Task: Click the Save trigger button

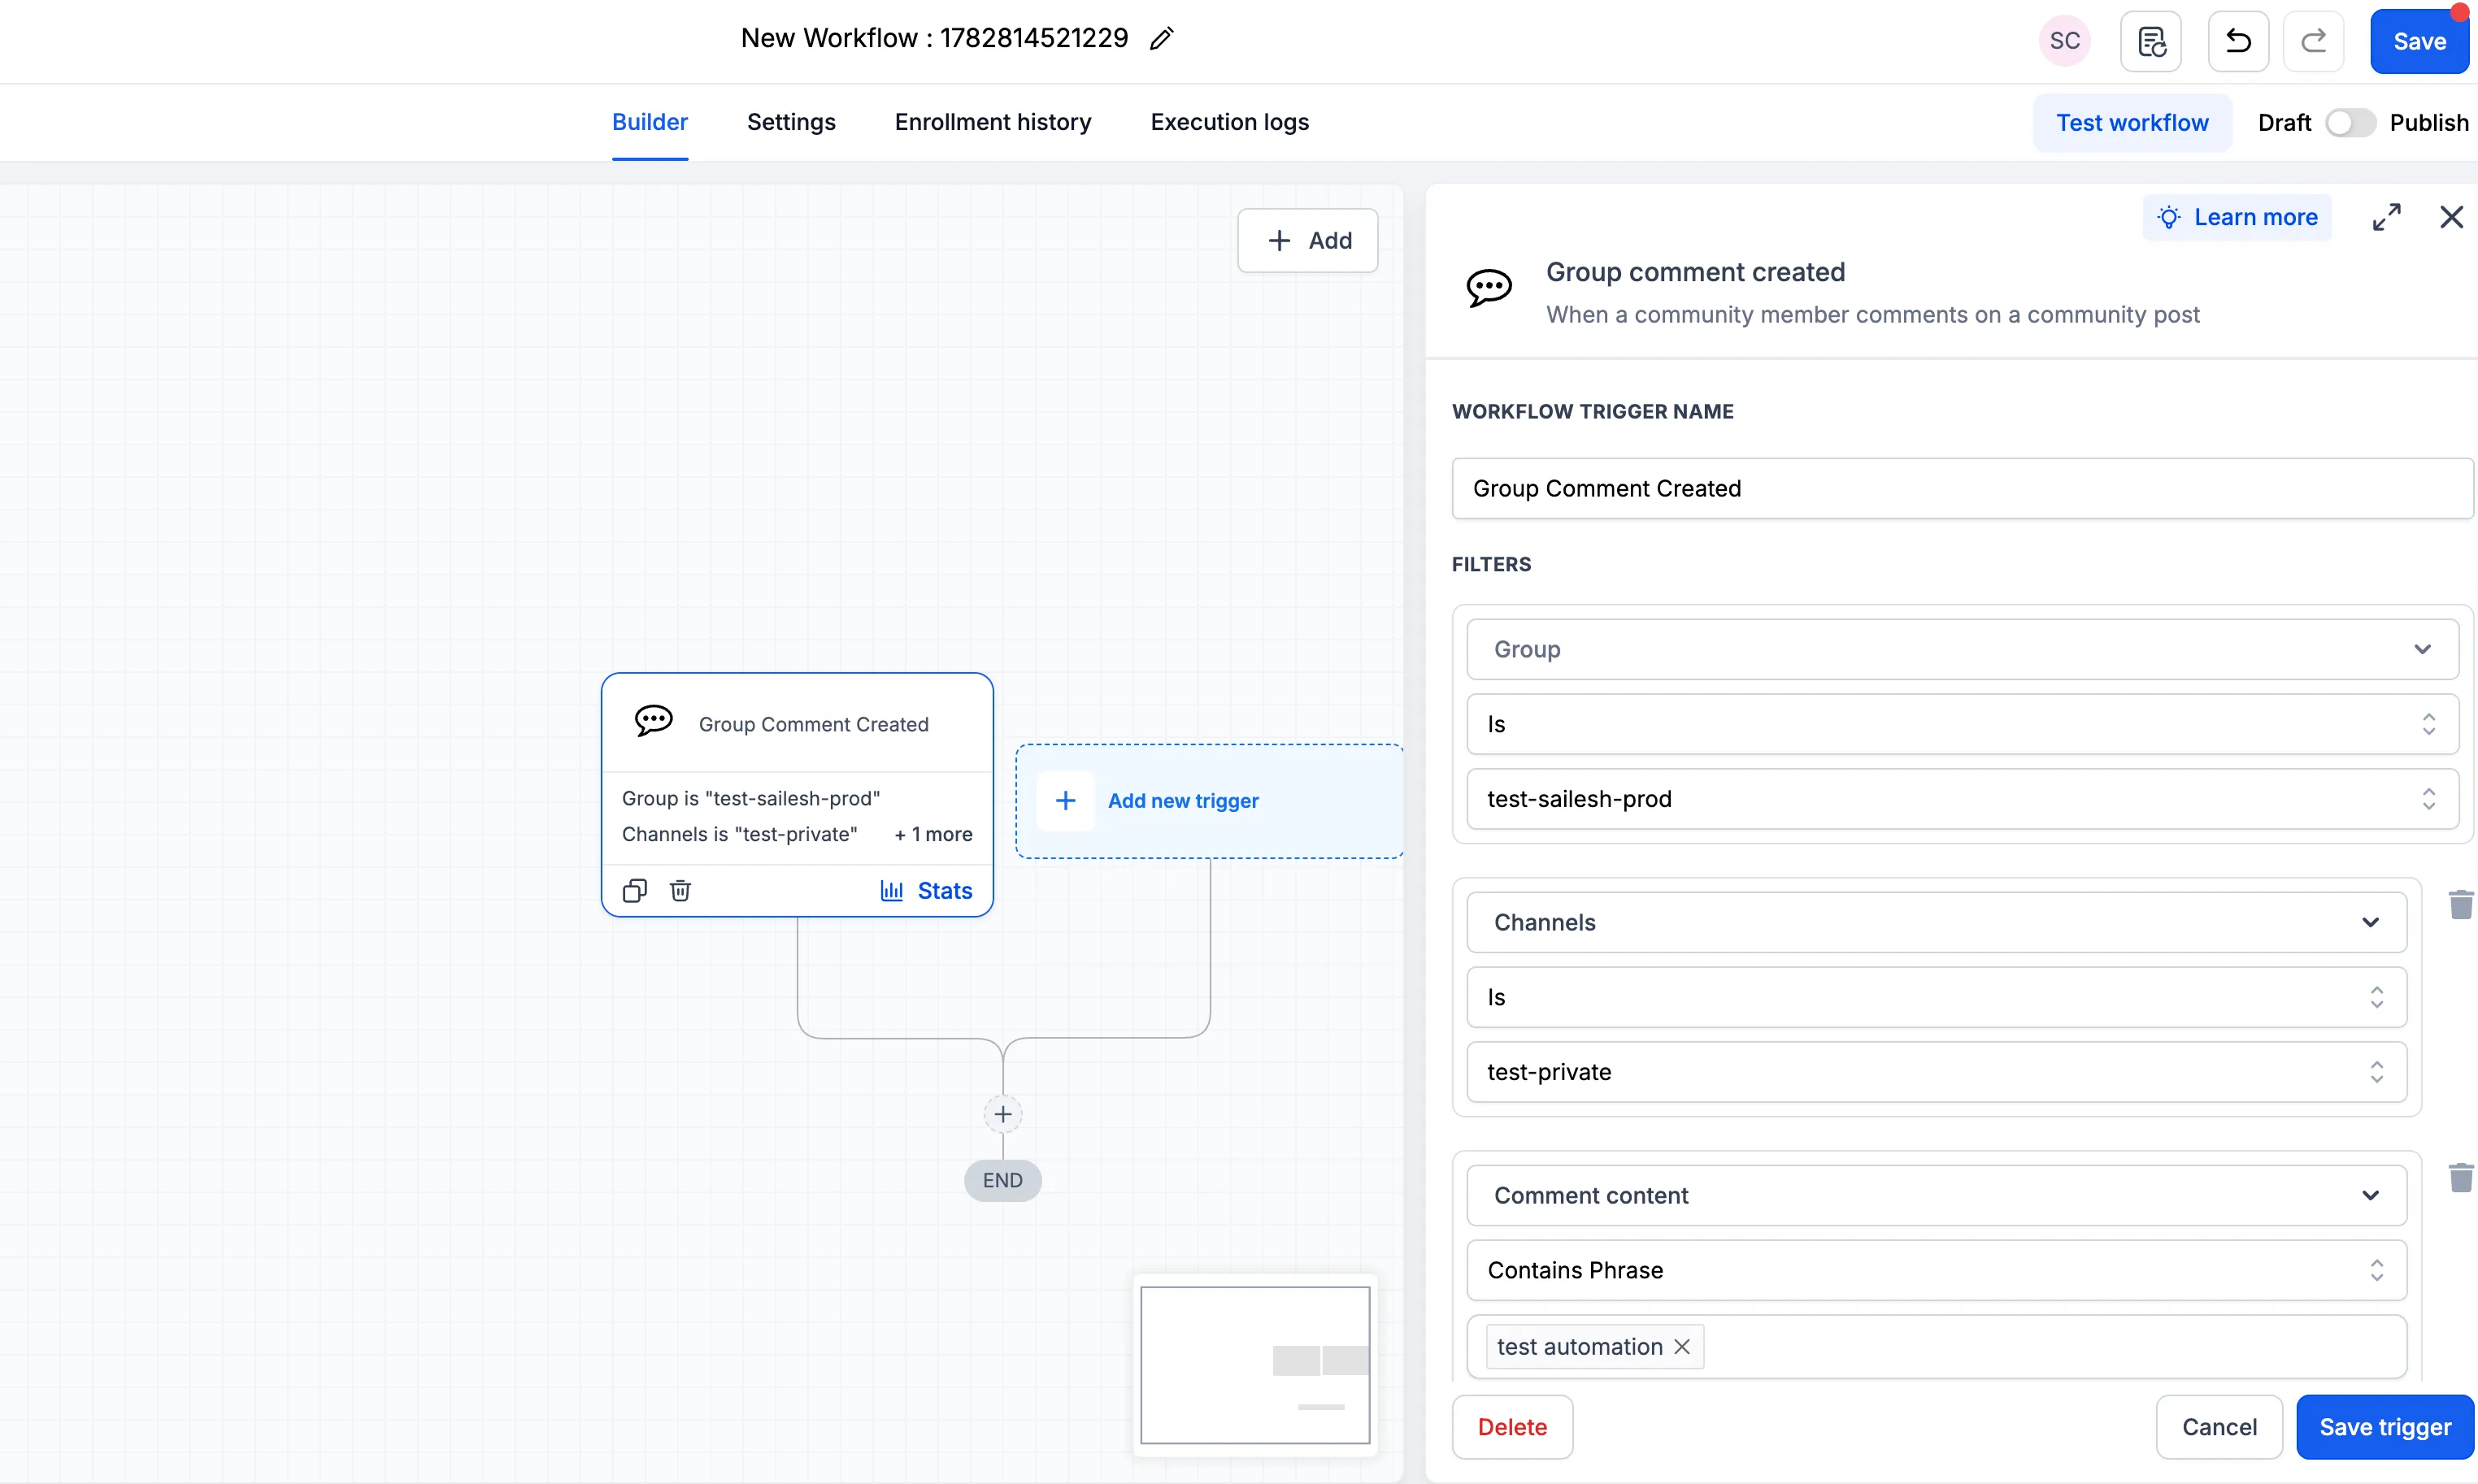Action: coord(2384,1427)
